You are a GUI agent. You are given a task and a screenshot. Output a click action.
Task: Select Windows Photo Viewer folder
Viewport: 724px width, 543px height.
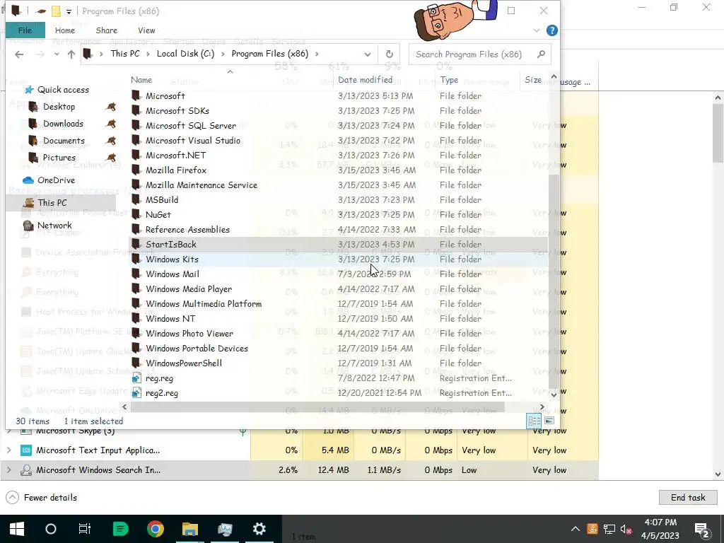tap(189, 334)
